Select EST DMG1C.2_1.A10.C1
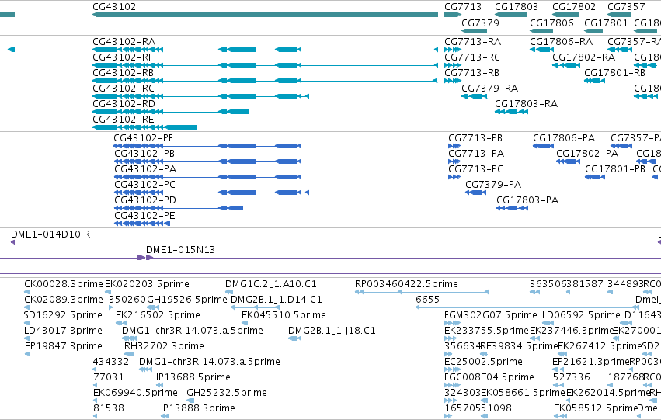The image size is (661, 420). click(271, 284)
